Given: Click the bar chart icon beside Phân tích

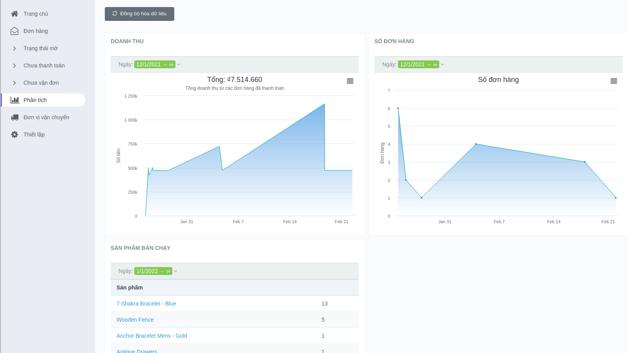Looking at the screenshot, I should 15,100.
